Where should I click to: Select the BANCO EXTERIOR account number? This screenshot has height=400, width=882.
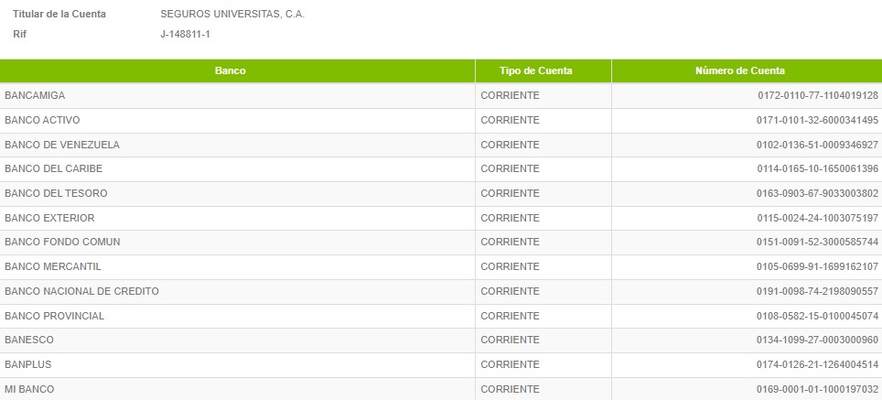(817, 218)
